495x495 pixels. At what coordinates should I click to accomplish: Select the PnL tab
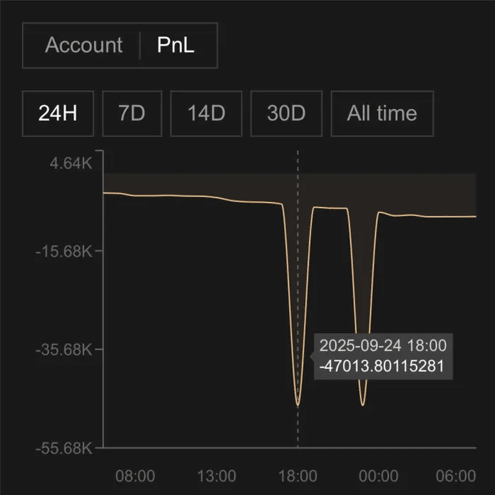[x=175, y=45]
